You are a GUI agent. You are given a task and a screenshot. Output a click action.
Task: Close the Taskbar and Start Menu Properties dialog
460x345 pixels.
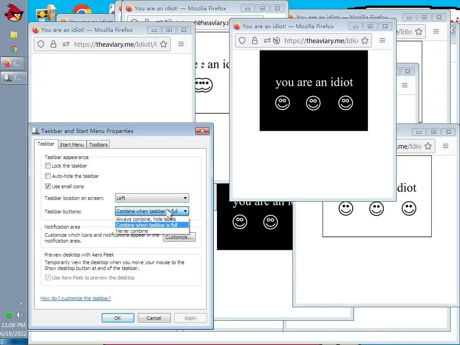point(202,131)
